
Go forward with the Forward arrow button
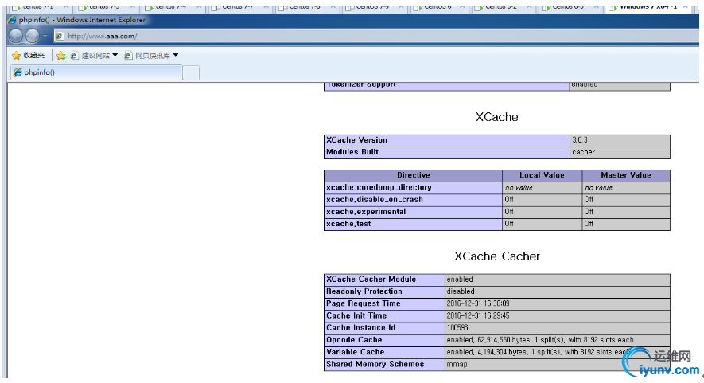click(x=33, y=36)
